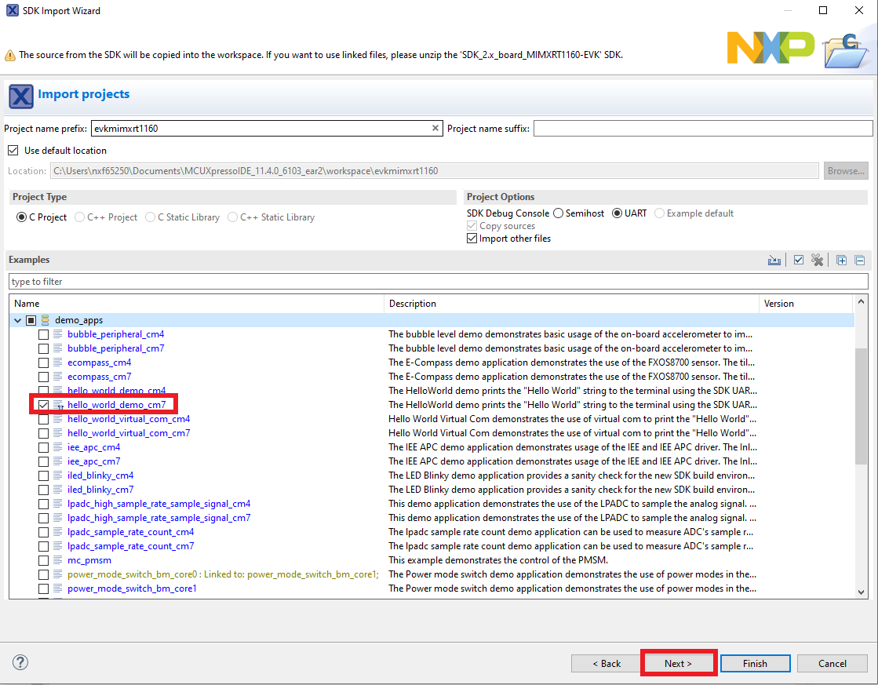
Task: Collapse the demo_apps tree node
Action: click(x=17, y=320)
